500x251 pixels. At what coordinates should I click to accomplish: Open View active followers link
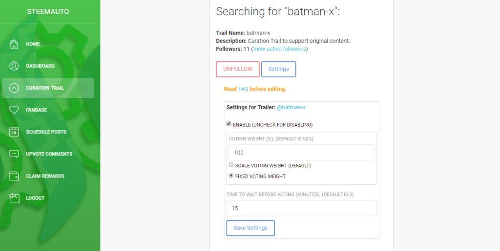click(279, 49)
